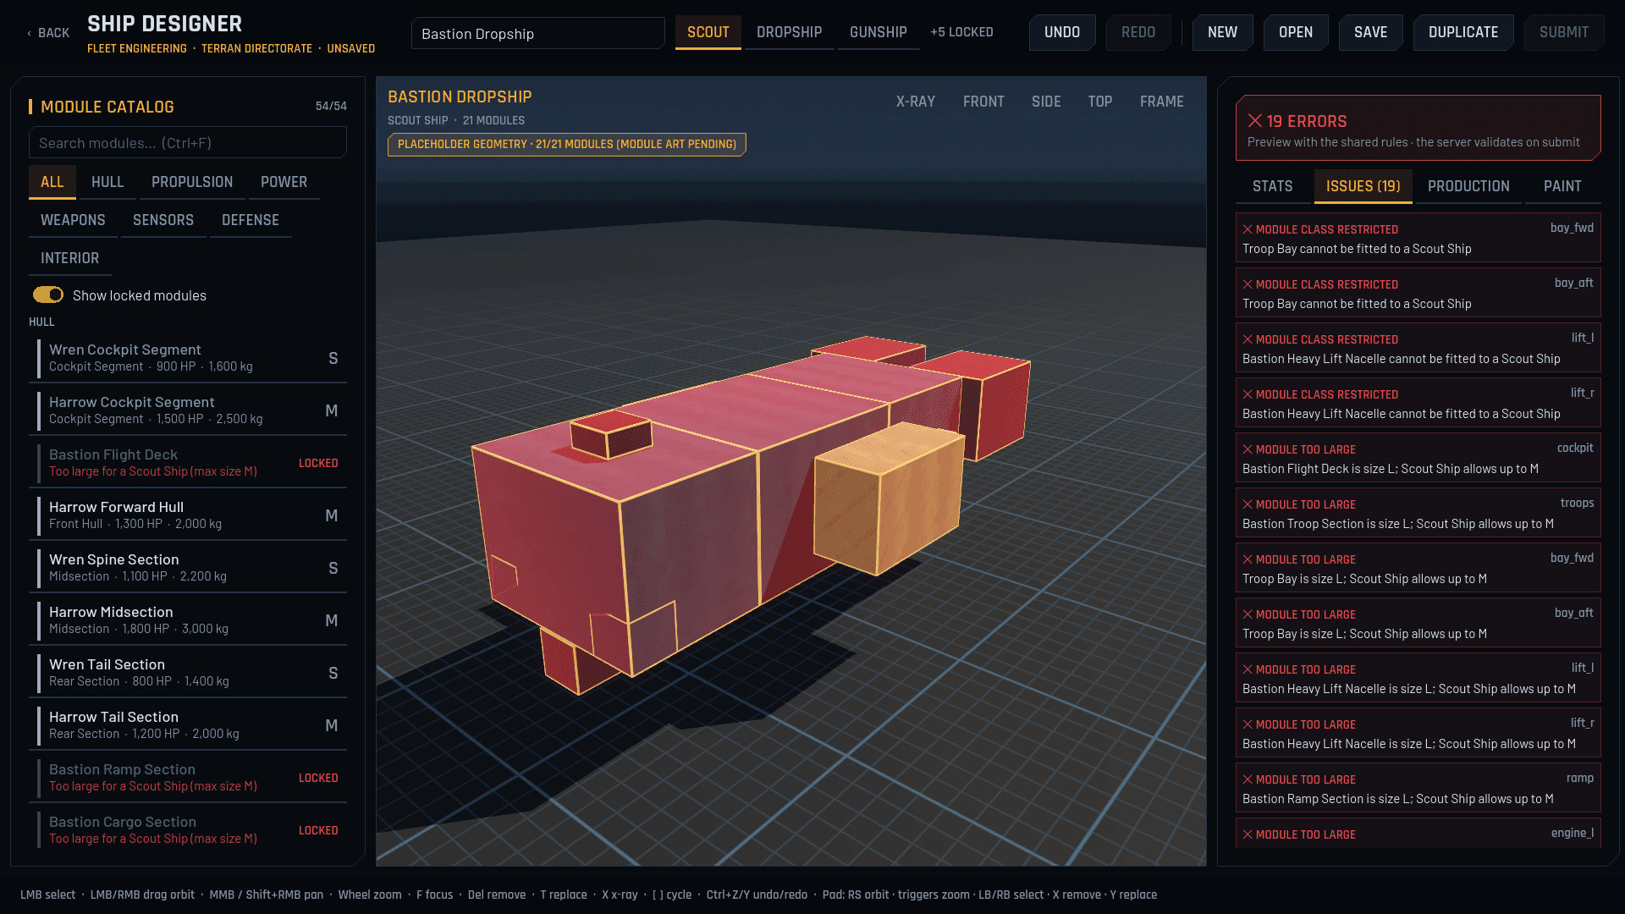Create a new design with New button
Viewport: 1625px width, 914px height.
tap(1222, 32)
